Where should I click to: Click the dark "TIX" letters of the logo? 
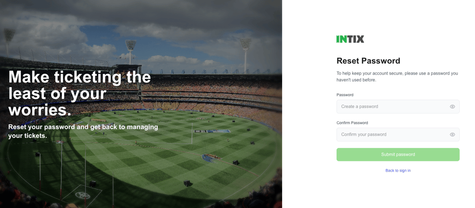(356, 39)
